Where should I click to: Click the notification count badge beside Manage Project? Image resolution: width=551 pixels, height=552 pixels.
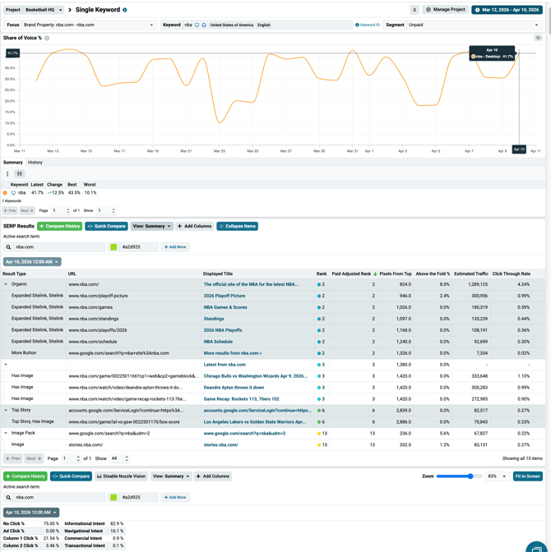414,10
